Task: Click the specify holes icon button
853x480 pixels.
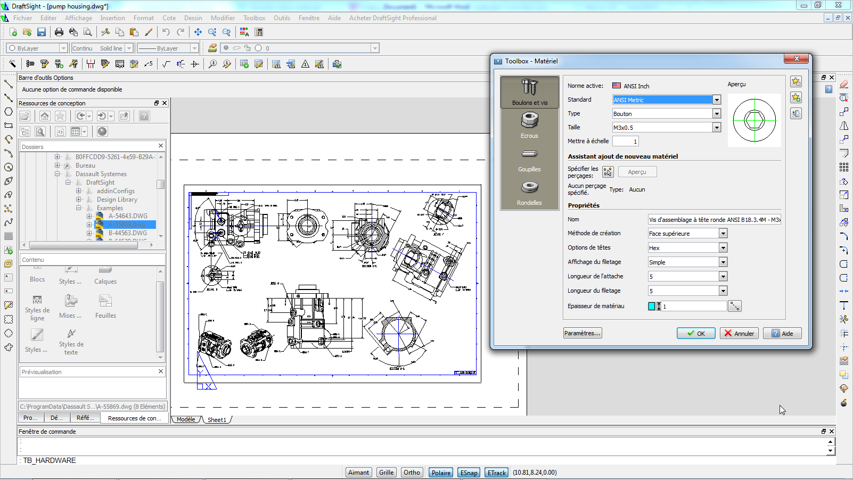Action: (x=608, y=172)
